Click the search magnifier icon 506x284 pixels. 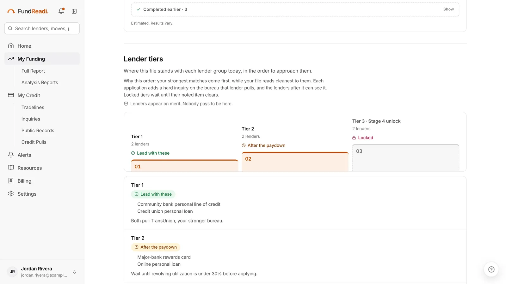click(x=10, y=28)
